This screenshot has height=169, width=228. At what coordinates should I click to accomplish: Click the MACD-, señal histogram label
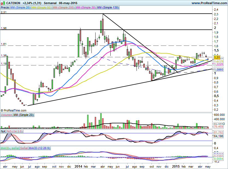tap(10, 148)
